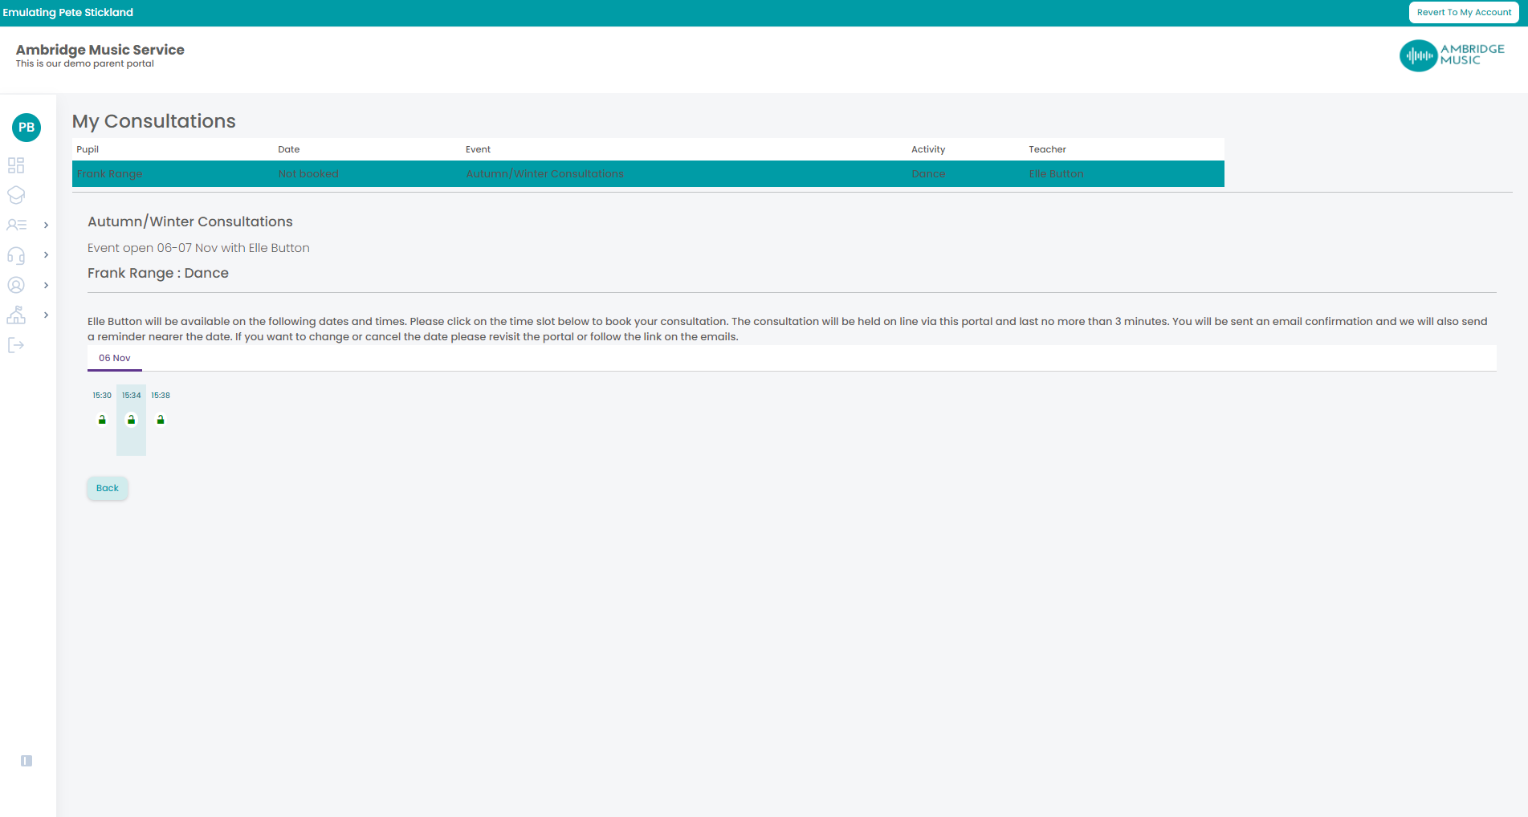
Task: Click the My Consultations heading
Action: (154, 121)
